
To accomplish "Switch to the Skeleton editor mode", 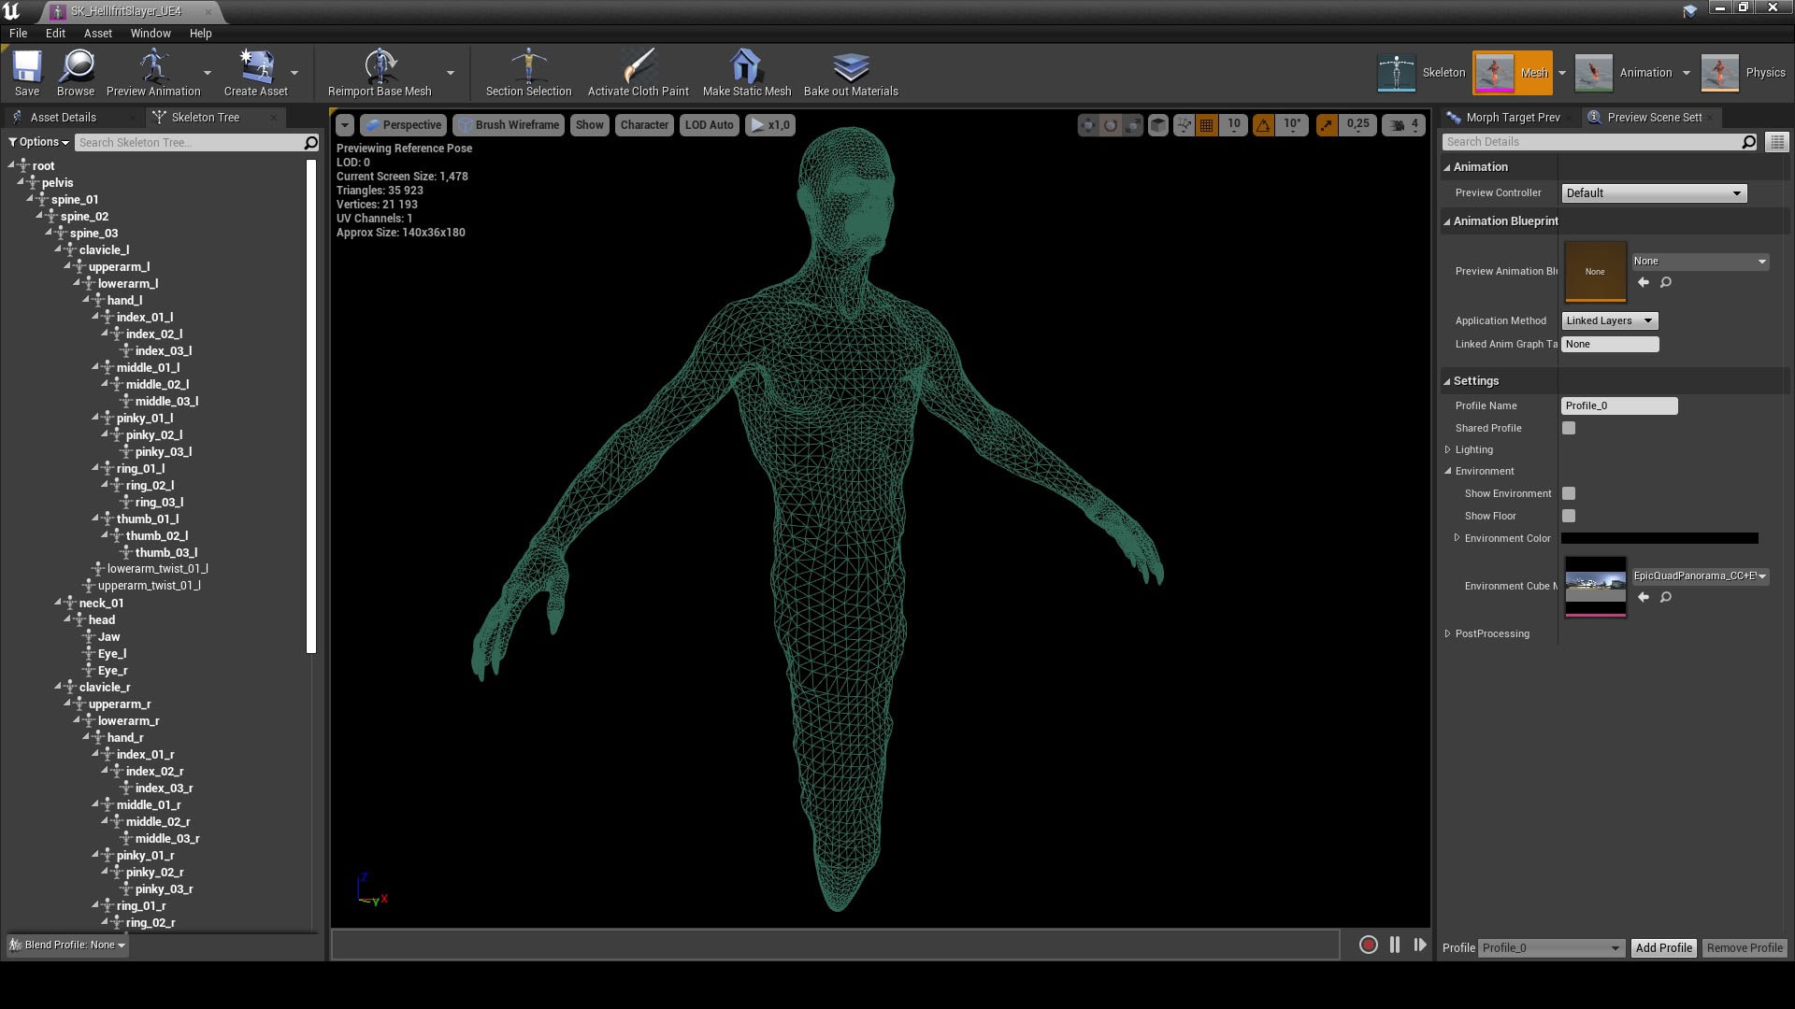I will 1419,72.
